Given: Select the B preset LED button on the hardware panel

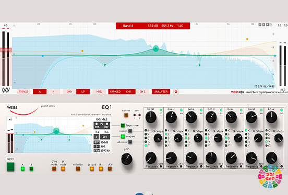Looking at the screenshot, I should point(31,168).
